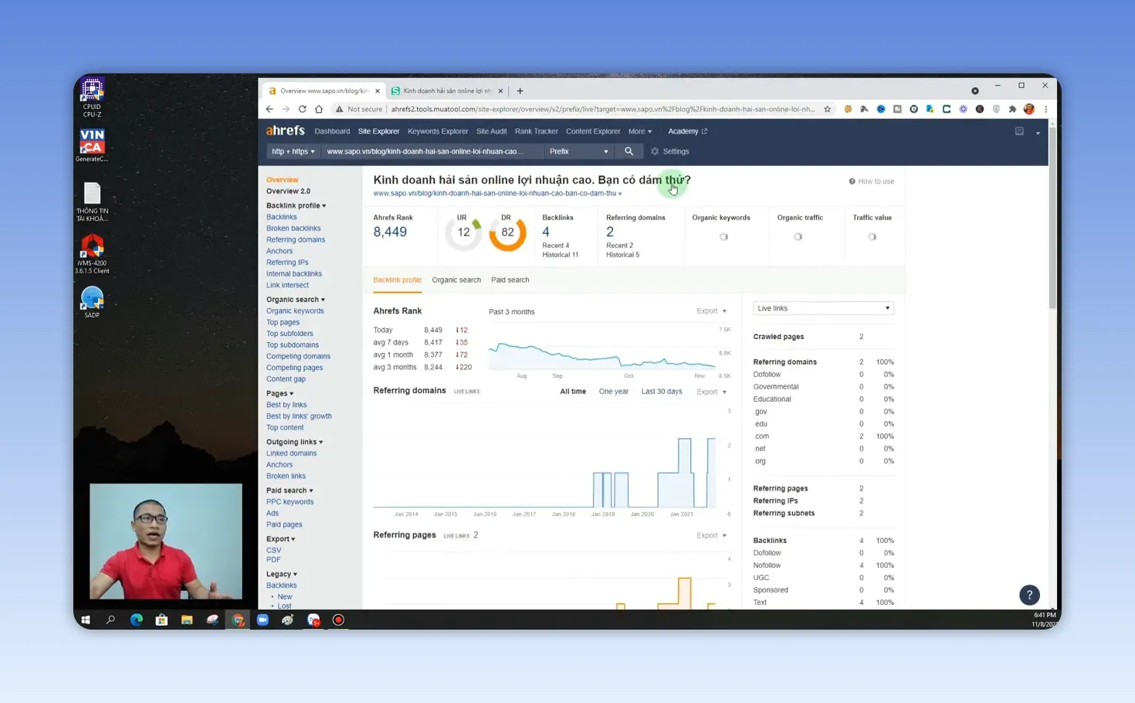Screen dimensions: 1135x703
Task: Open CPUID CPU-Z desktop shortcut
Action: coord(92,98)
